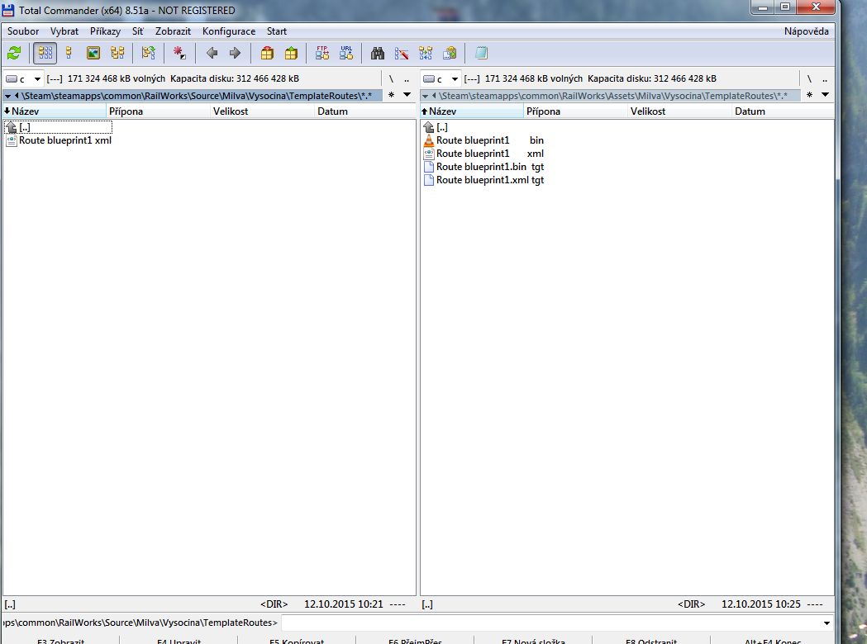867x644 pixels.
Task: Go to root in left panel
Action: (x=391, y=79)
